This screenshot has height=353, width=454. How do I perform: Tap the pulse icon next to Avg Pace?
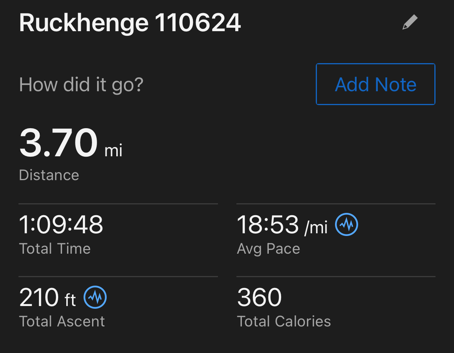tap(347, 224)
